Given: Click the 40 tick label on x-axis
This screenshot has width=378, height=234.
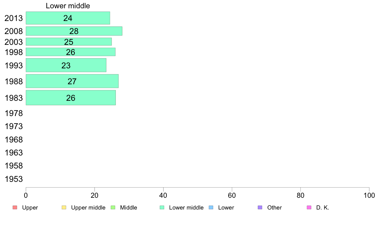Looking at the screenshot, I should pos(163,196).
